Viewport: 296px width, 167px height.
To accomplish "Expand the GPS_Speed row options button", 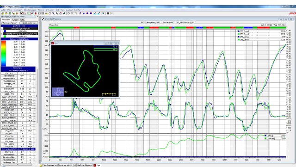I will tap(34, 131).
